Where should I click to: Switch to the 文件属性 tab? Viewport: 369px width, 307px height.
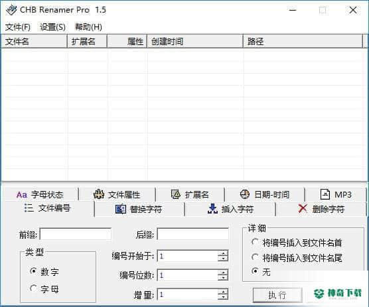[x=117, y=195]
